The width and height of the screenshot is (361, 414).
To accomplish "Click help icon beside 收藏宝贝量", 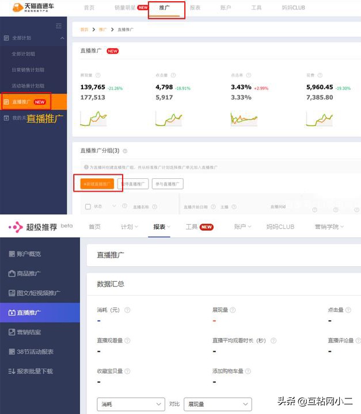I will point(127,371).
